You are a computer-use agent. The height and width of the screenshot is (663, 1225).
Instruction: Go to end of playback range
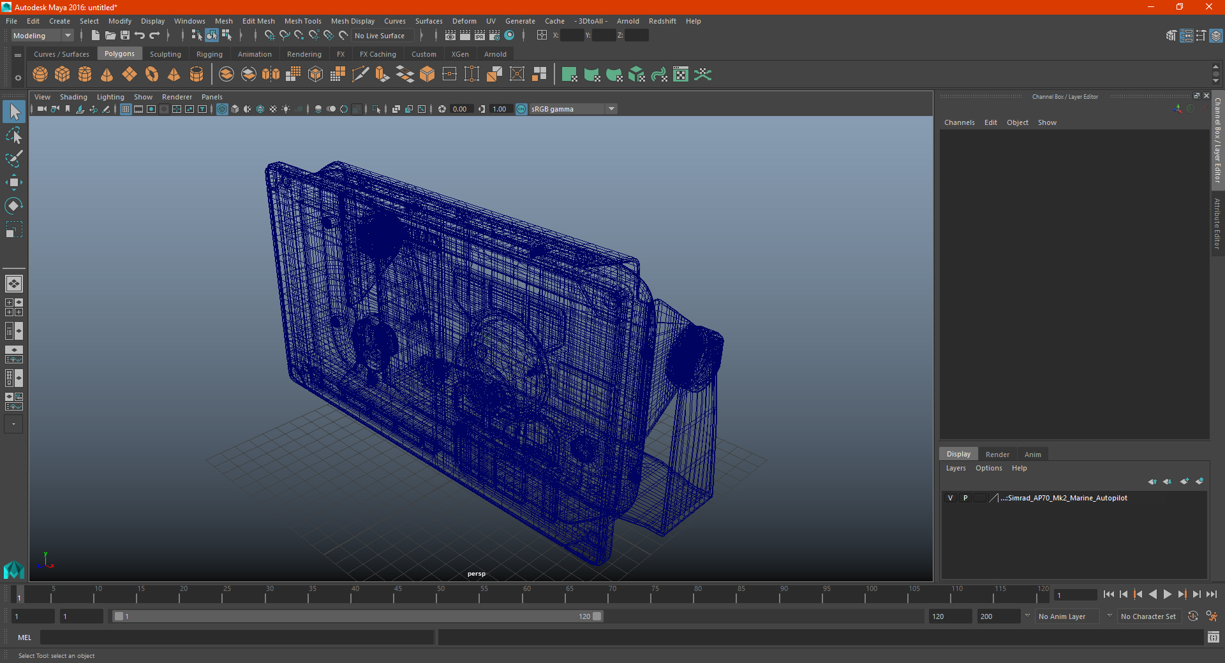pos(1211,594)
